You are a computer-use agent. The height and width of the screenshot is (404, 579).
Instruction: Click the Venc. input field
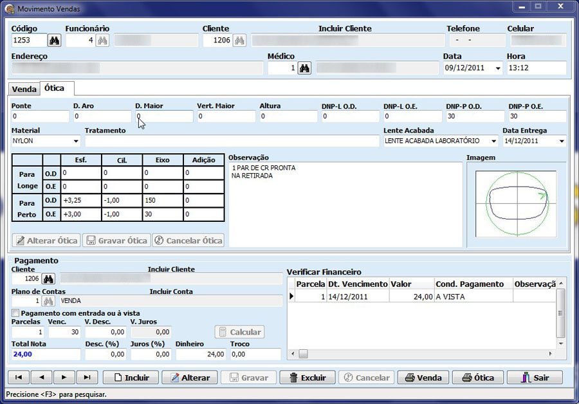pyautogui.click(x=64, y=332)
